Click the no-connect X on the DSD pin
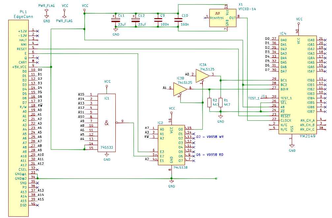The height and width of the screenshot is (218, 332). 38,205
